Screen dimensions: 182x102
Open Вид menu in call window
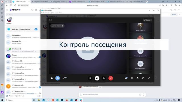tap(57, 13)
